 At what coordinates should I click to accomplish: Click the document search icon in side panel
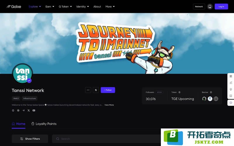pyautogui.click(x=231, y=96)
